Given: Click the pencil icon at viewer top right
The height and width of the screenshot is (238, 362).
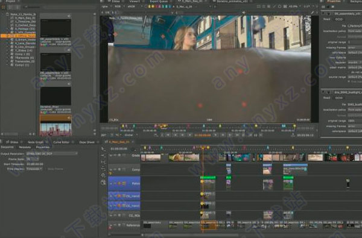Looking at the screenshot, I should click(x=313, y=13).
